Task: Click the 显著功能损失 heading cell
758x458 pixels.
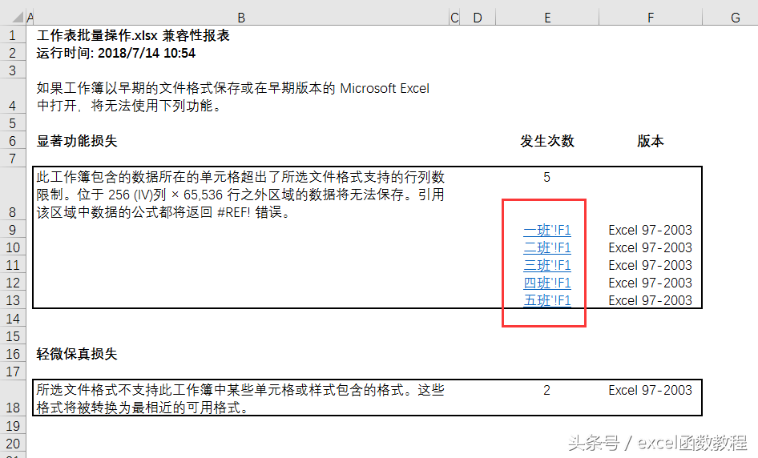Action: pos(77,141)
